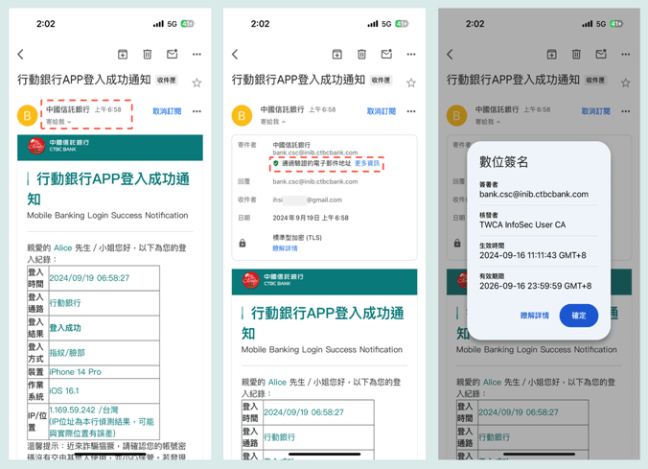
Task: Confirm the 數位簽名 dialog with 確定
Action: tap(579, 316)
